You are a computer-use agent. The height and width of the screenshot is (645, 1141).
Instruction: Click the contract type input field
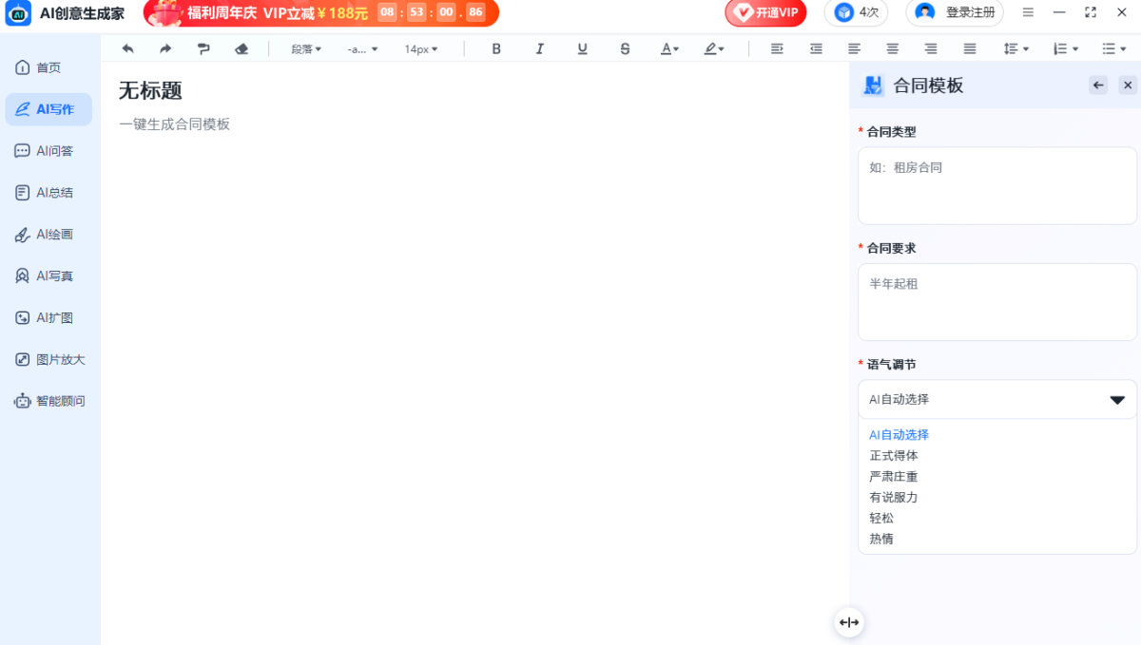click(x=996, y=185)
